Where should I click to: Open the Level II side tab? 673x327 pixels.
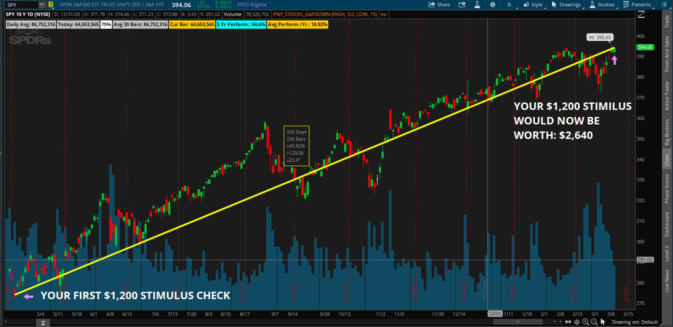(667, 253)
